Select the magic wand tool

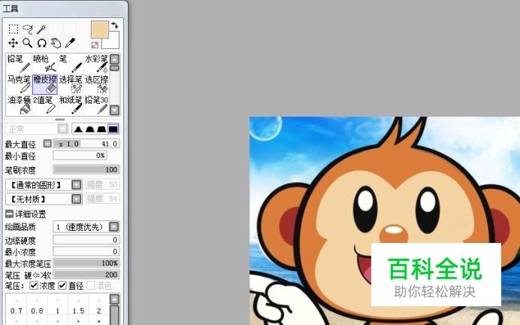(42, 29)
